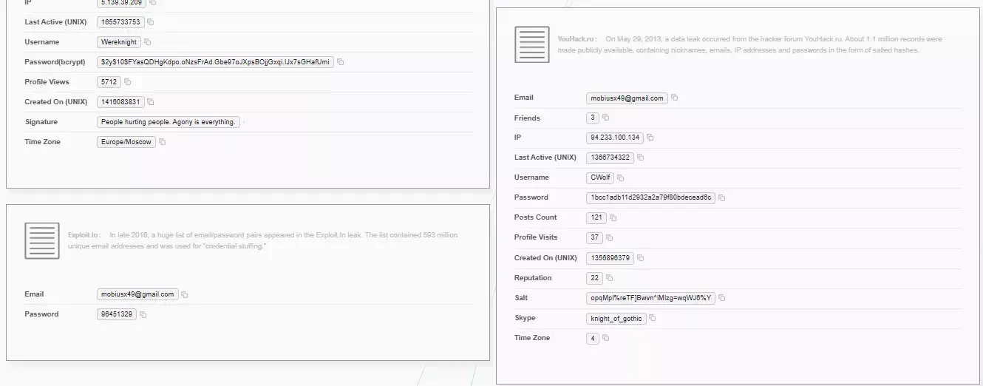Select the 22 reputation value
The height and width of the screenshot is (386, 983).
(x=595, y=278)
